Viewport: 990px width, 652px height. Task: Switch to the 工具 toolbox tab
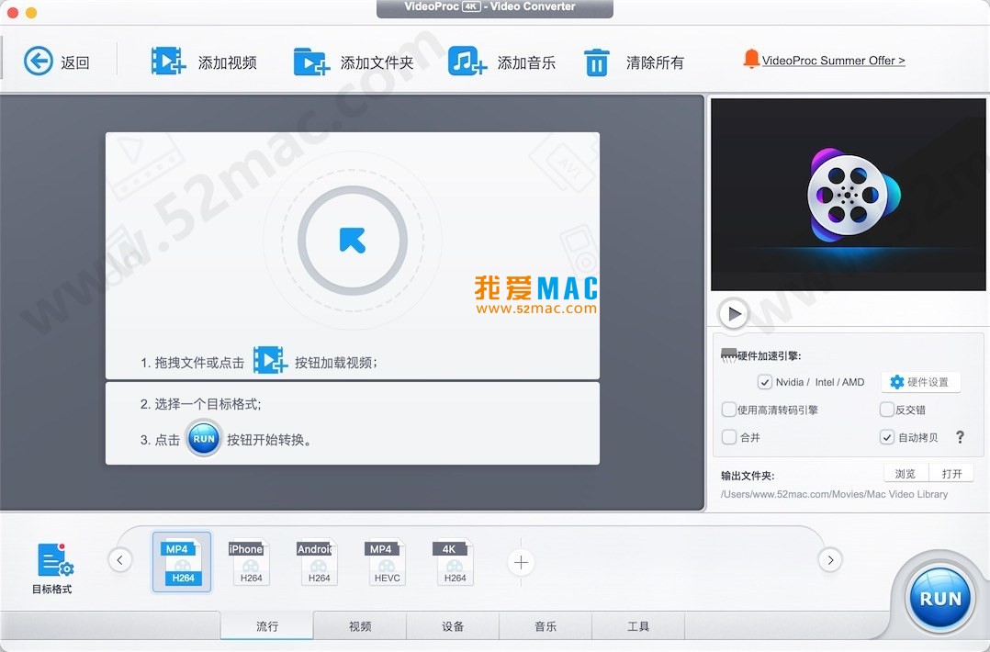[x=638, y=626]
